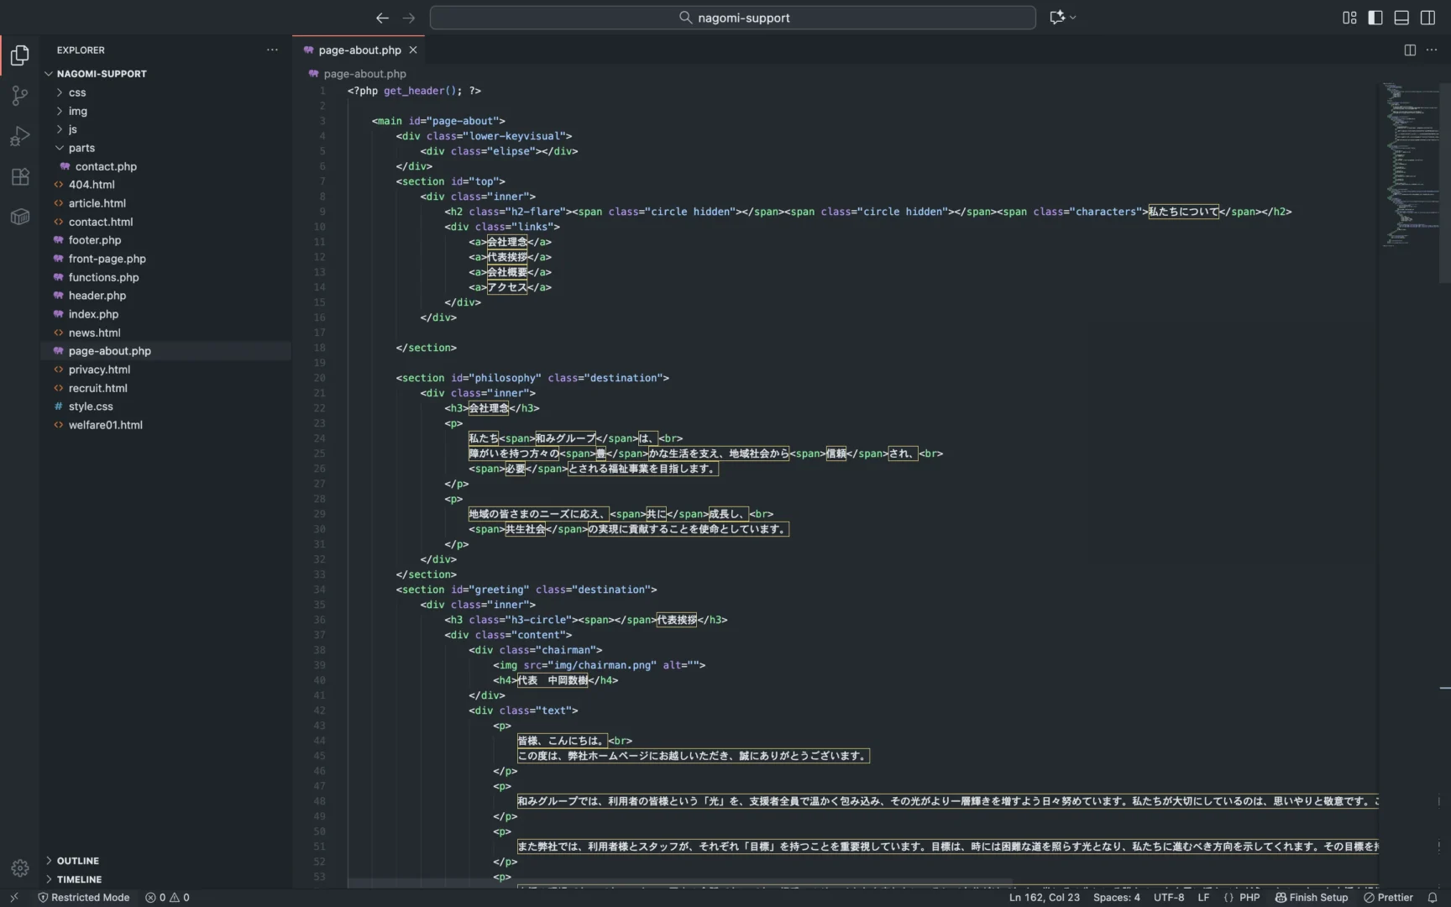Image resolution: width=1451 pixels, height=907 pixels.
Task: Split the editor to the right
Action: pyautogui.click(x=1410, y=50)
